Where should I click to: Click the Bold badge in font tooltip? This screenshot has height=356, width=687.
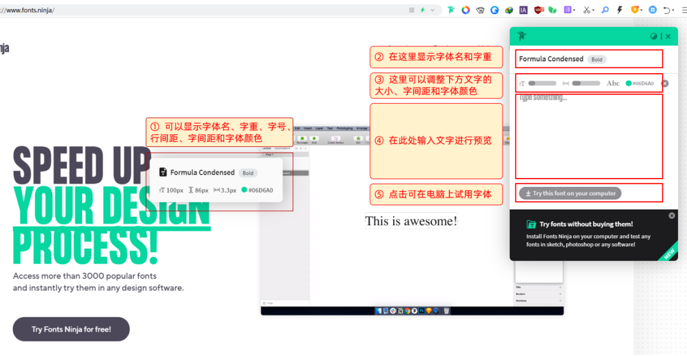pyautogui.click(x=248, y=173)
